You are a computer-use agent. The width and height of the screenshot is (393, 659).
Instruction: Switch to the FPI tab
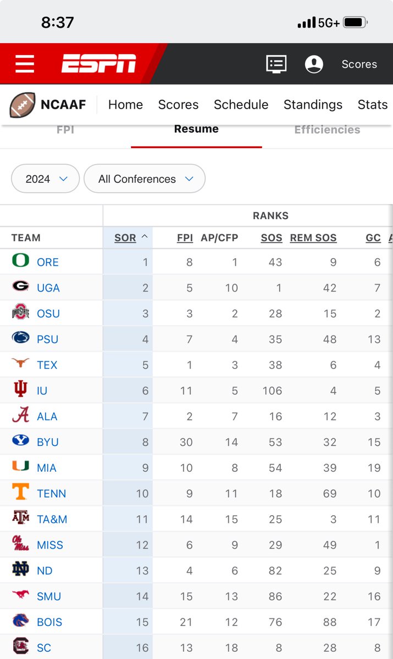pos(65,130)
